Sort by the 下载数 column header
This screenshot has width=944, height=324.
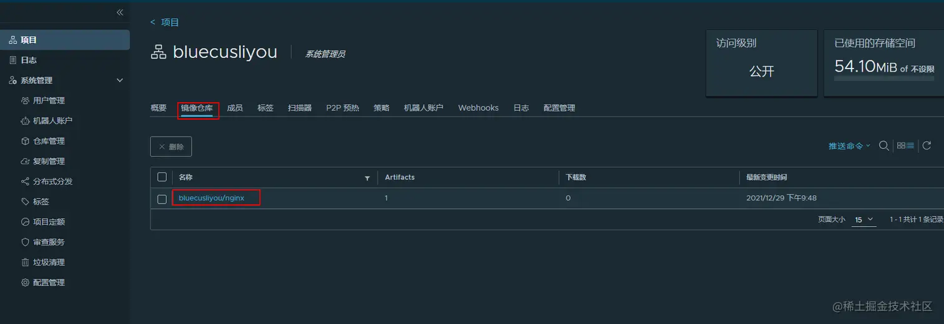click(x=576, y=178)
